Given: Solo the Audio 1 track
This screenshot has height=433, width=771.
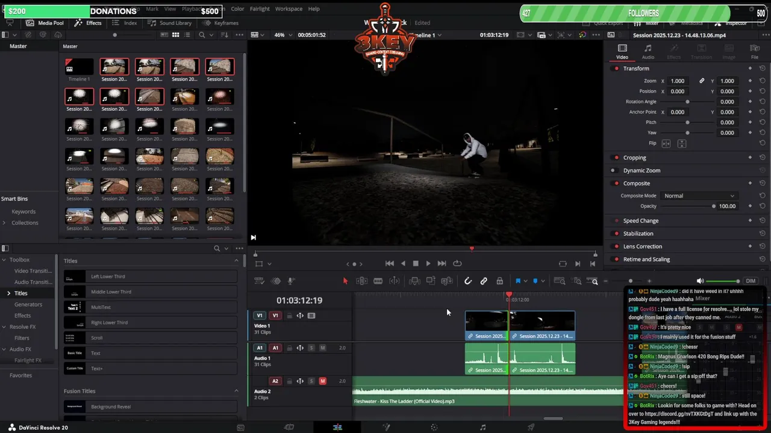Looking at the screenshot, I should [x=311, y=348].
